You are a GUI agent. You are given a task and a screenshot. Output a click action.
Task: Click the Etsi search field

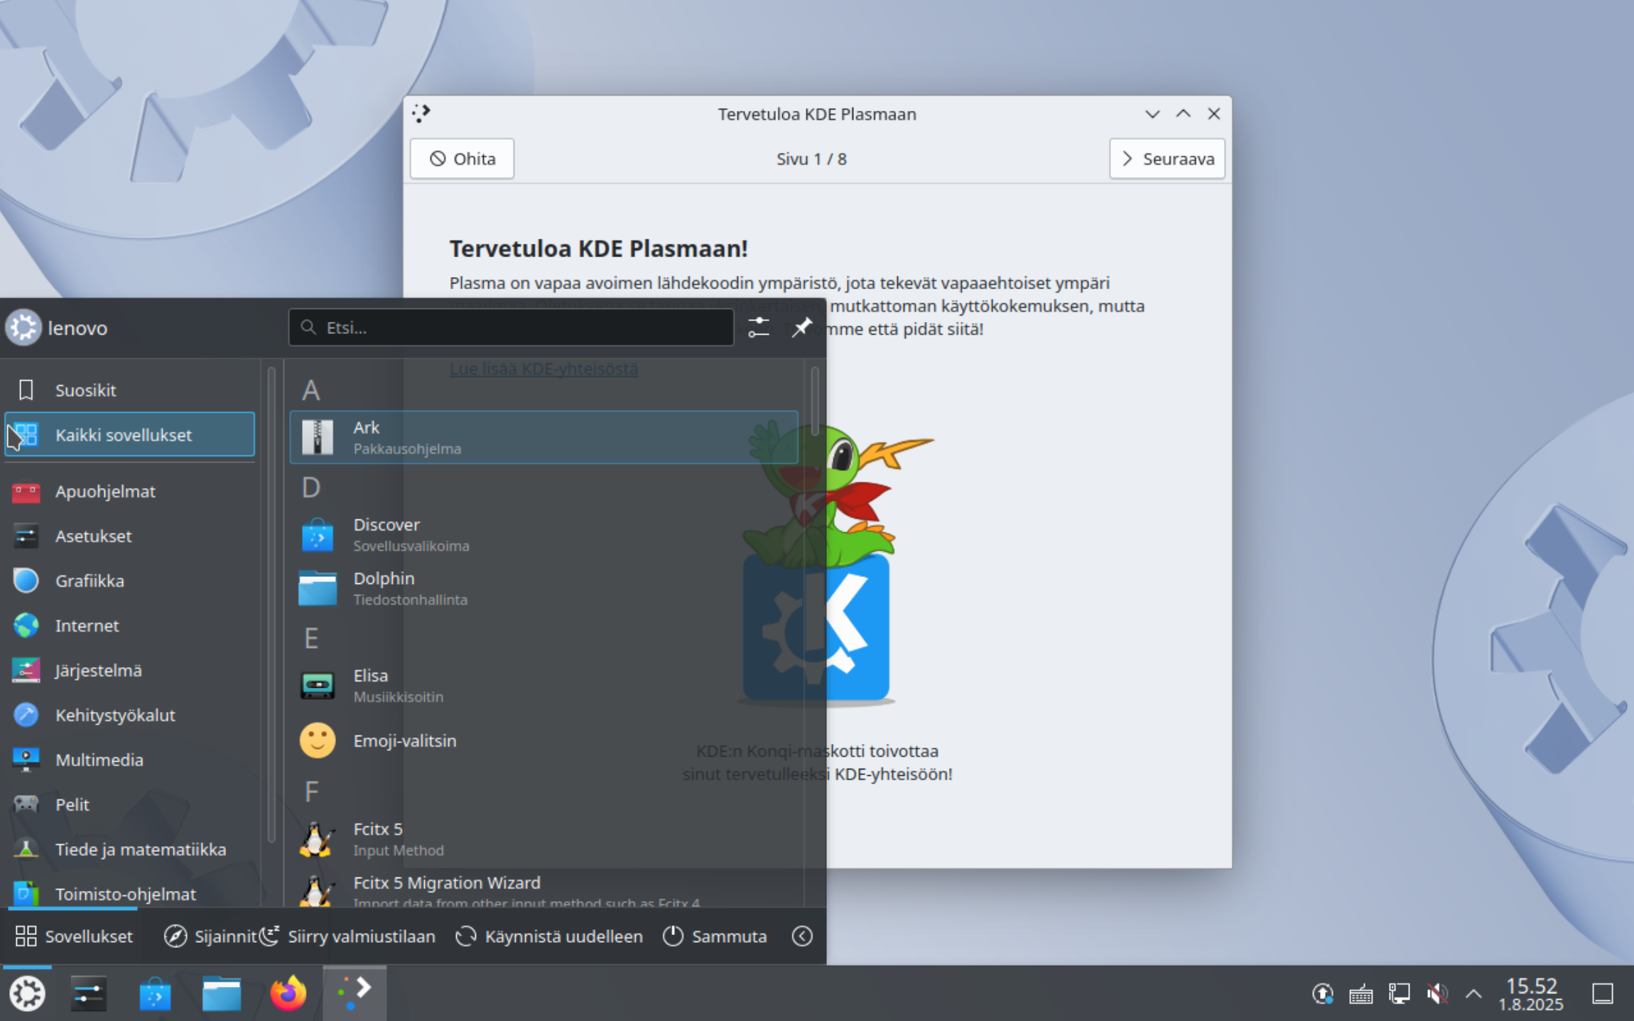click(511, 328)
